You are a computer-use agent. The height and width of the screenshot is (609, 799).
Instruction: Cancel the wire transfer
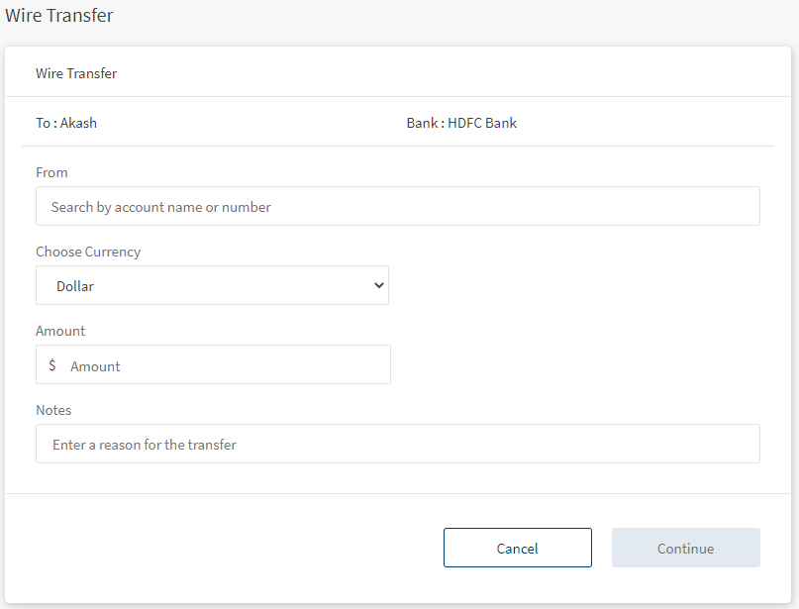coord(517,548)
